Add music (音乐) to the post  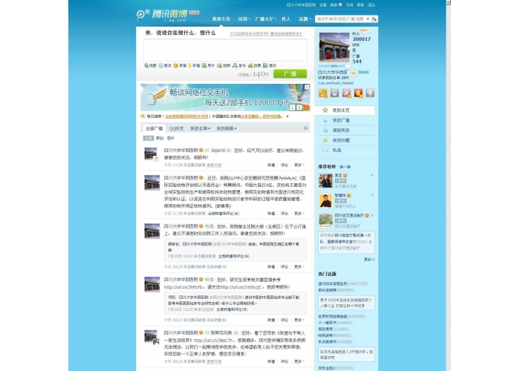click(x=239, y=65)
